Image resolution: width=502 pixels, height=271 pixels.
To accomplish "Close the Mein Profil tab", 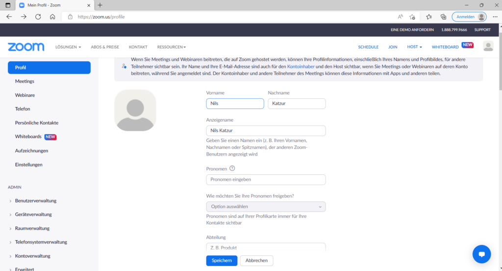I will tap(89, 5).
